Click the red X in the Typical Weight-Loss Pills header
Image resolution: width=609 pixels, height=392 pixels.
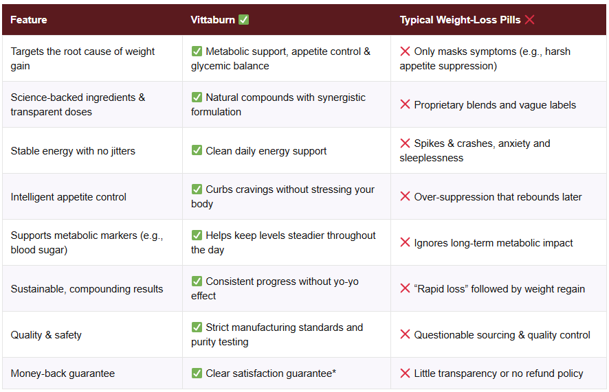click(529, 20)
